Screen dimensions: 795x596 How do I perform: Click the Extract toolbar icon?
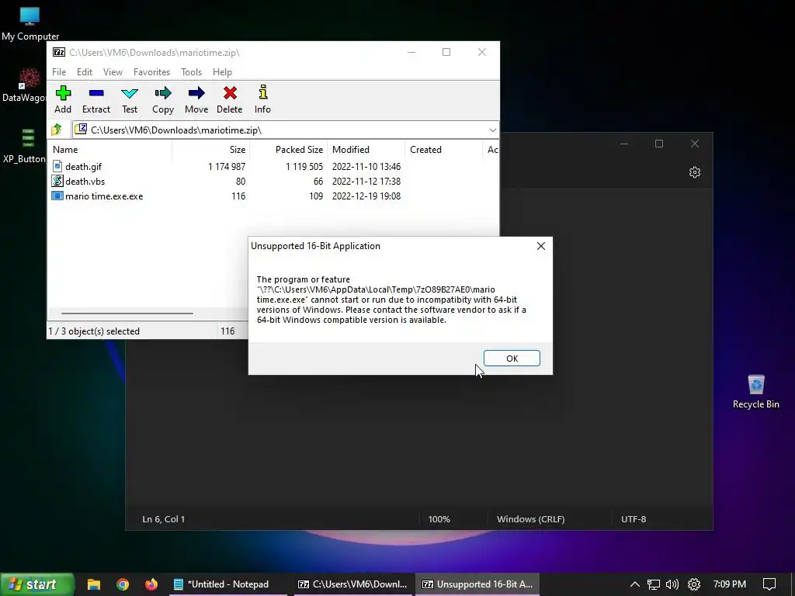point(95,99)
